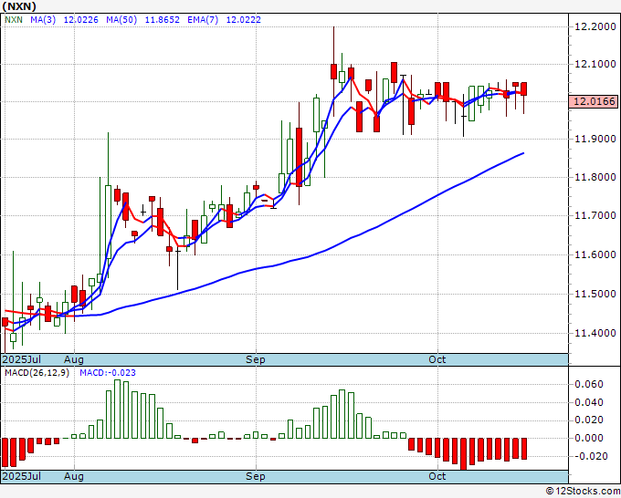Screen dimensions: 621x498
Task: Click the Sep label on price chart axis
Action: (x=256, y=359)
